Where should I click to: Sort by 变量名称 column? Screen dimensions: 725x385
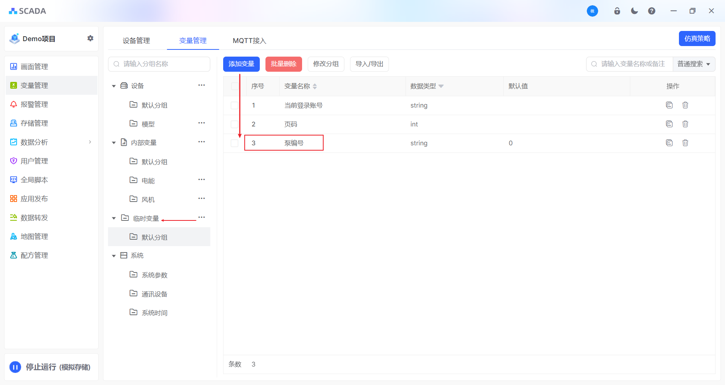coord(315,86)
